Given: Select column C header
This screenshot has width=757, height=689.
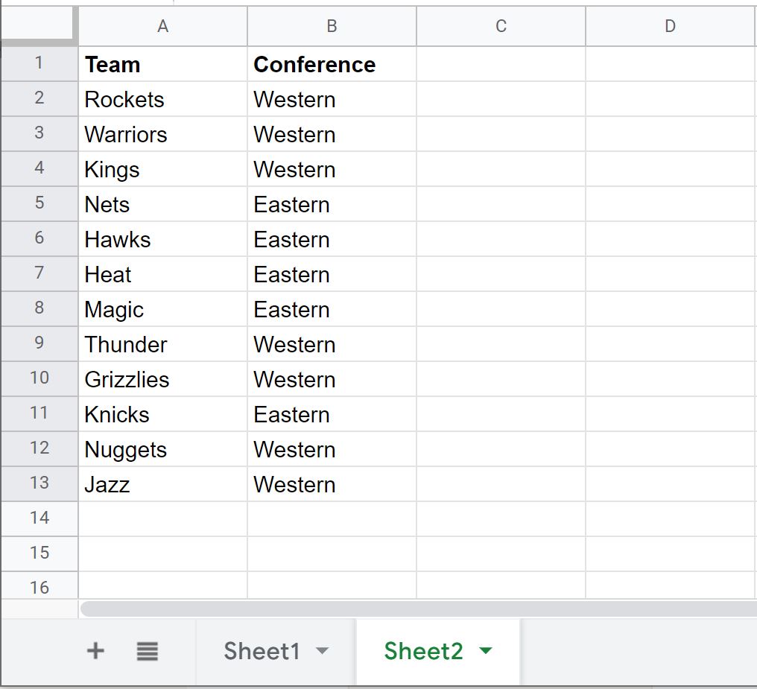Looking at the screenshot, I should coord(501,26).
